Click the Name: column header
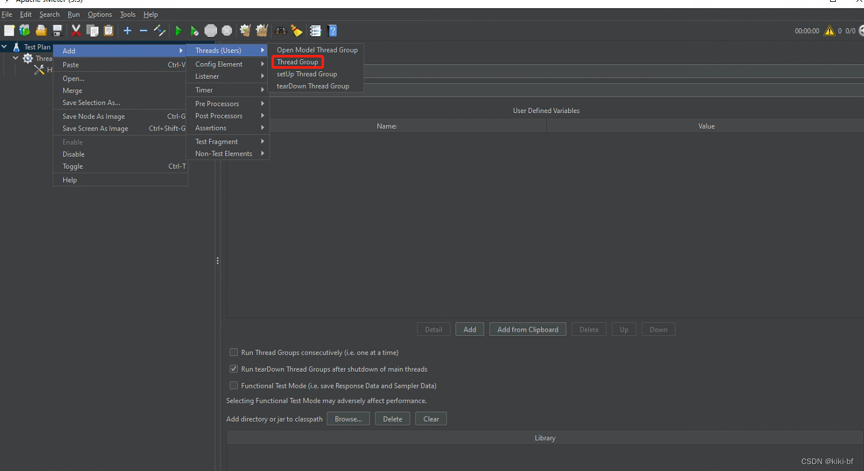This screenshot has height=471, width=864. 387,126
